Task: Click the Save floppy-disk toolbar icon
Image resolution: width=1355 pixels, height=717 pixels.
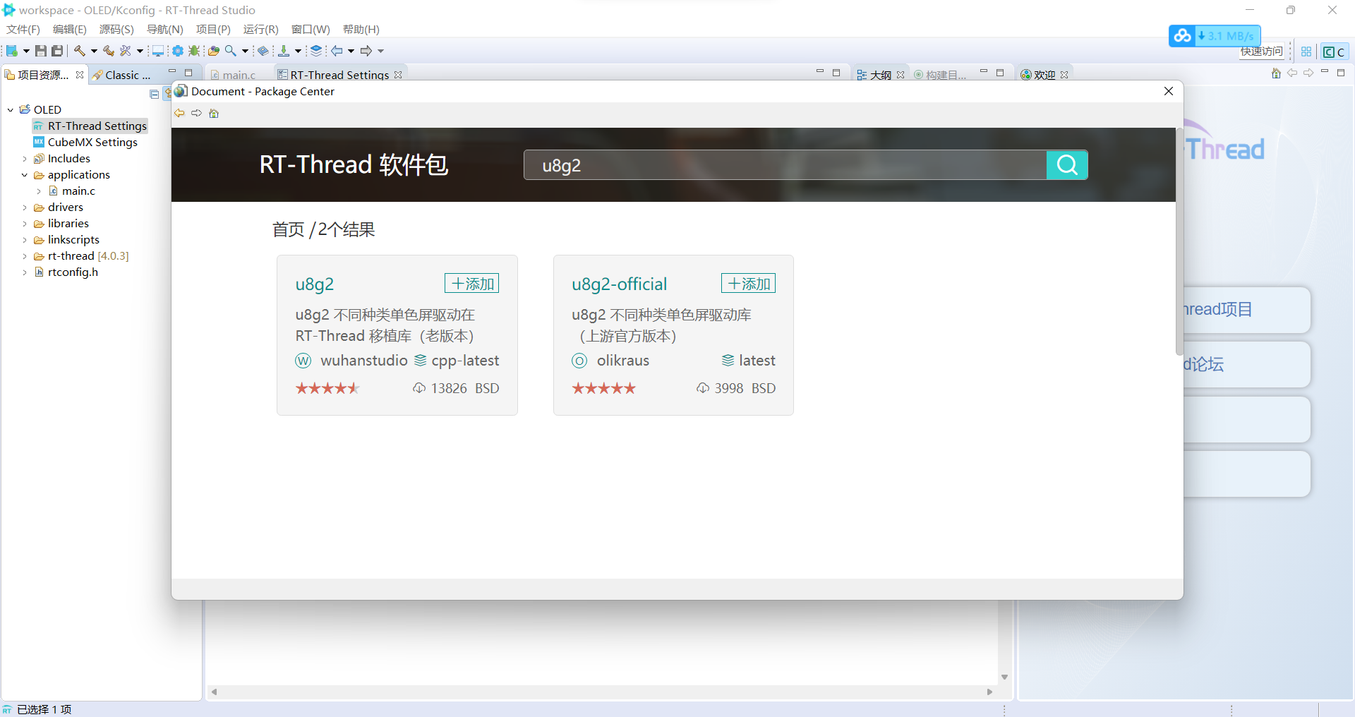Action: (x=41, y=51)
